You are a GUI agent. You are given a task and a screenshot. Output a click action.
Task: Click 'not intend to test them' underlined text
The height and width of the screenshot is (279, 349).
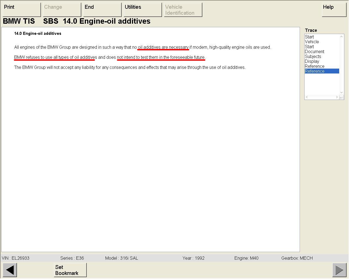pos(140,57)
